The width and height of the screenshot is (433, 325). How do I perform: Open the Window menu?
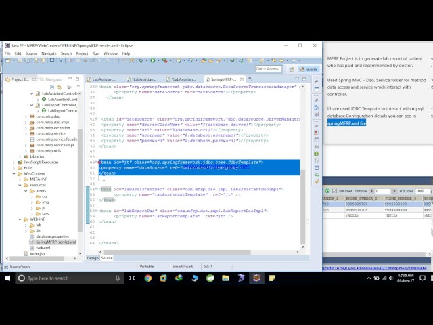(x=110, y=53)
